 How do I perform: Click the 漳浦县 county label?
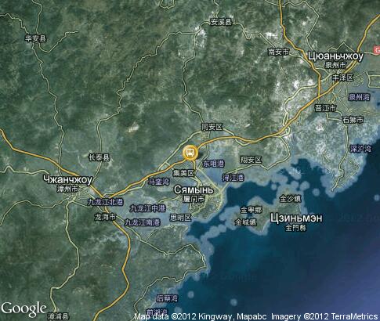[59, 316]
